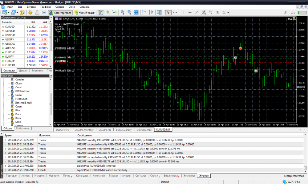Toggle the Авто-торговля button

pos(60,13)
